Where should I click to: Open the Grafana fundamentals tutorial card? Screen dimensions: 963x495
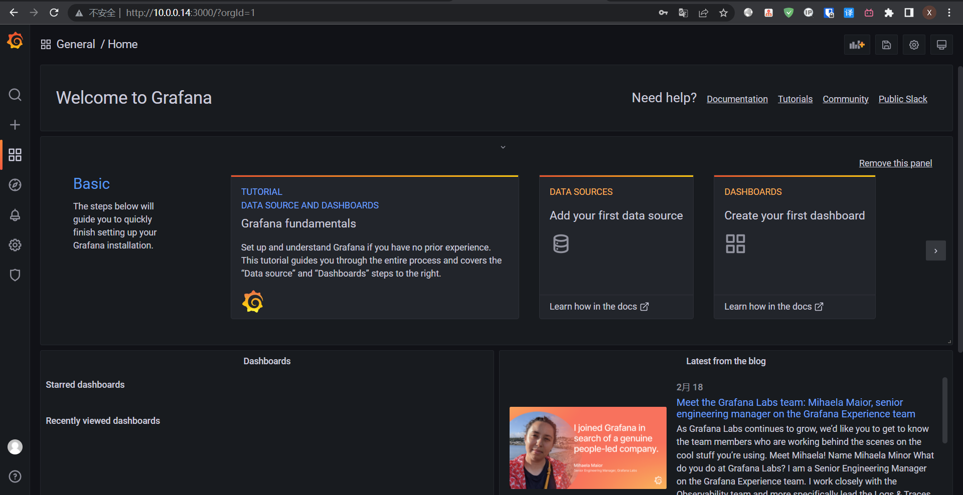375,247
